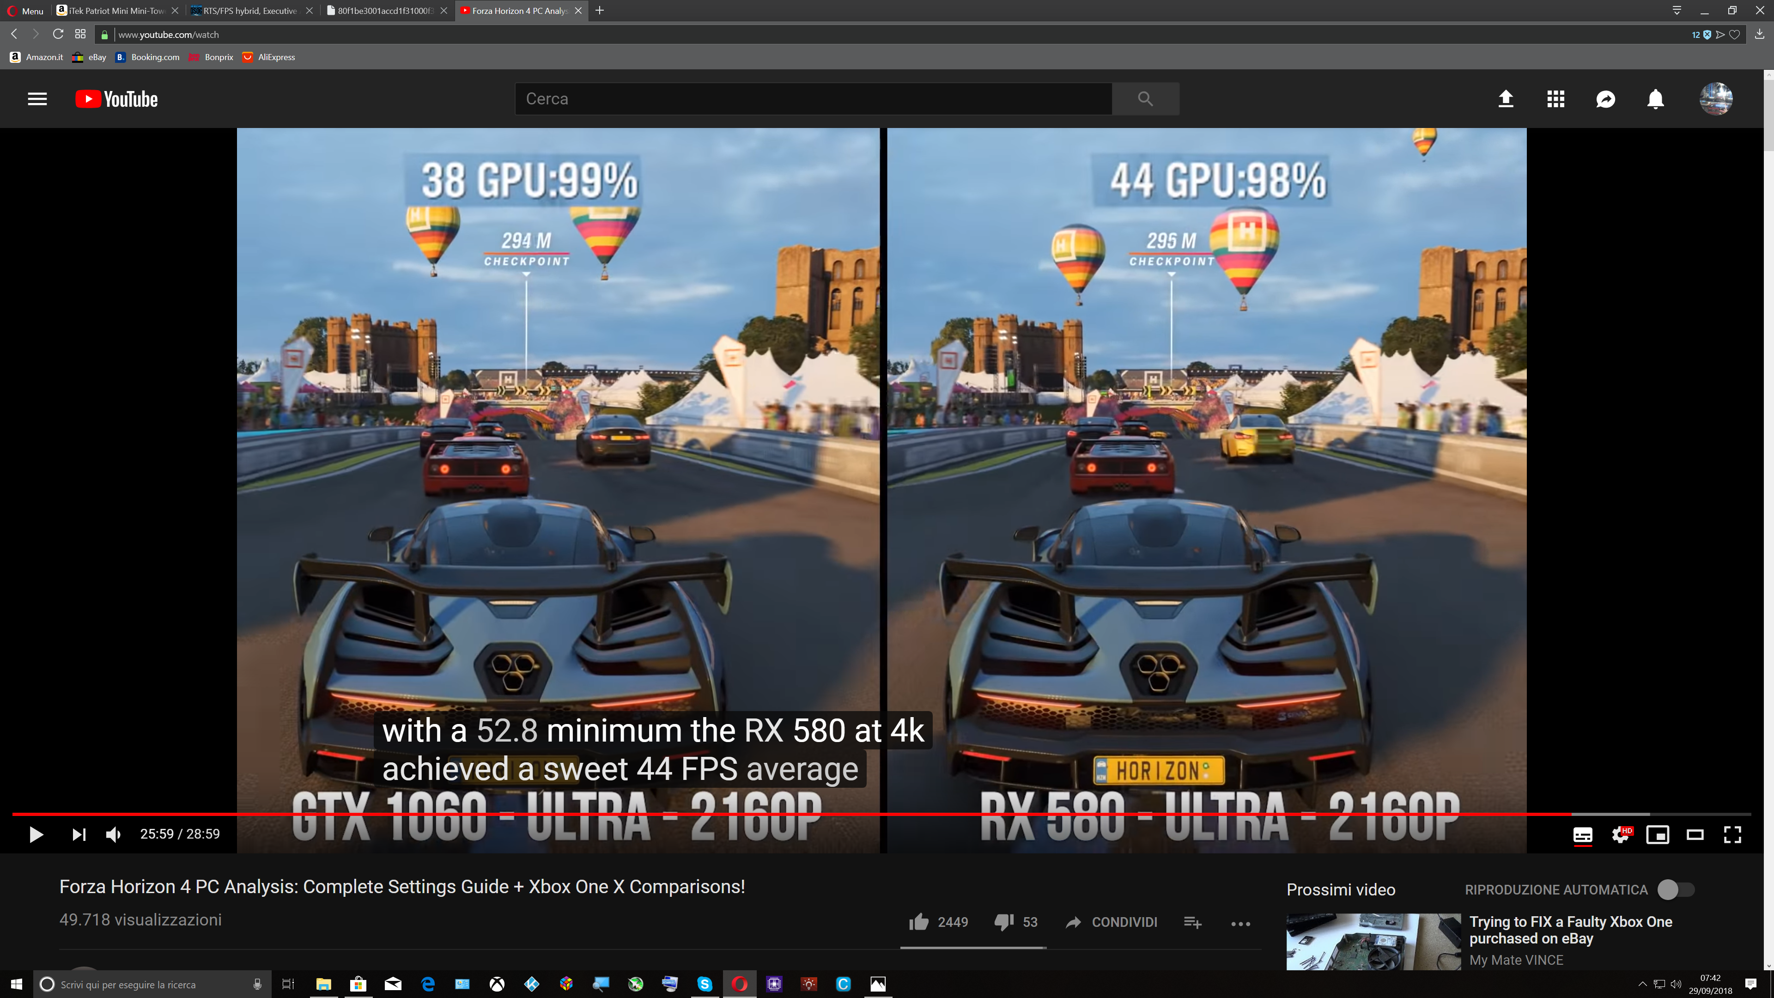Mute the video volume

tap(113, 835)
